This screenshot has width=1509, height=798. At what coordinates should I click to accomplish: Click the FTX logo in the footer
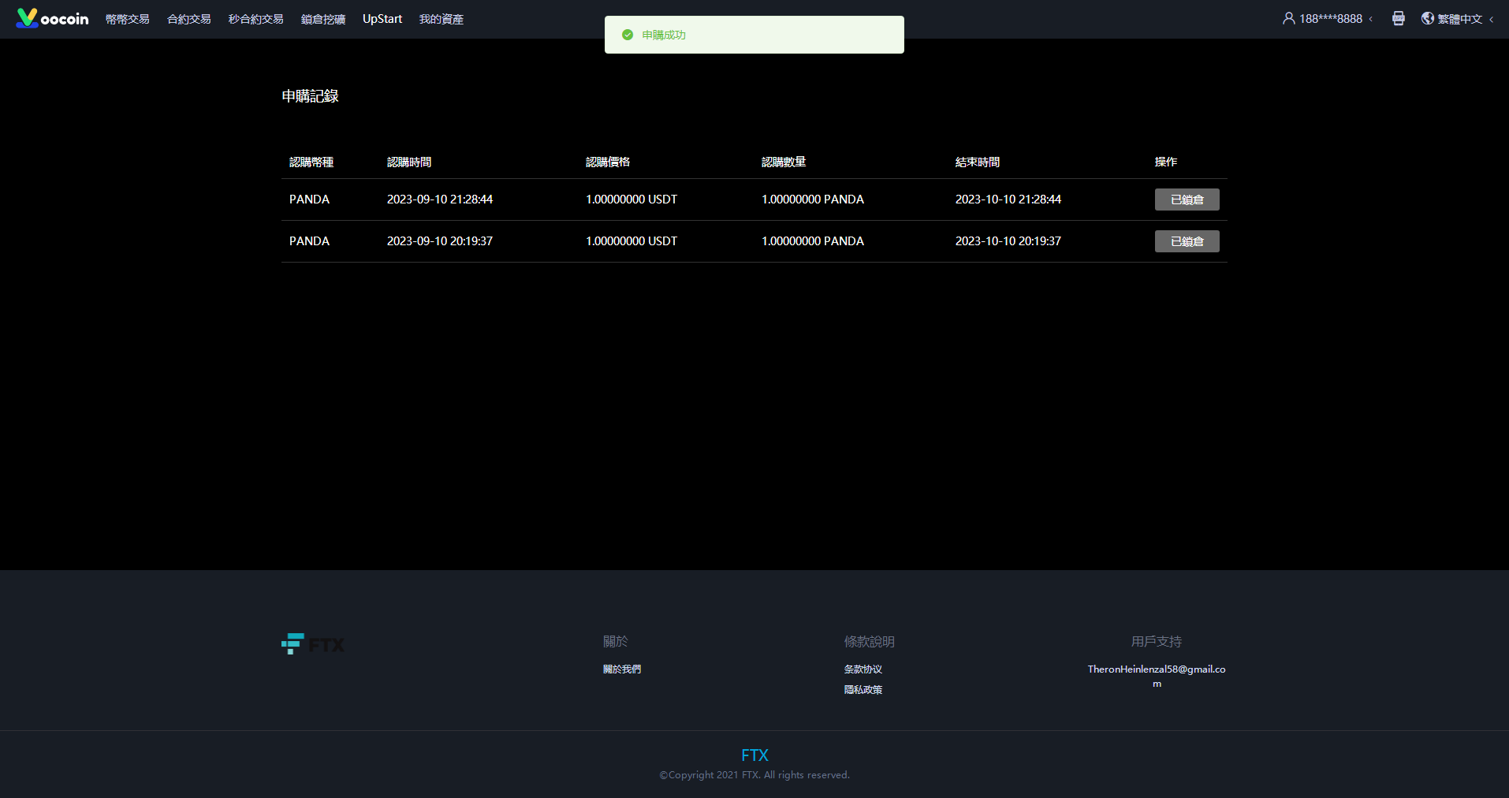pyautogui.click(x=313, y=644)
